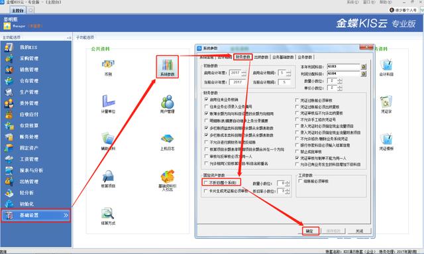Select the 主控台 window tab

click(18, 11)
